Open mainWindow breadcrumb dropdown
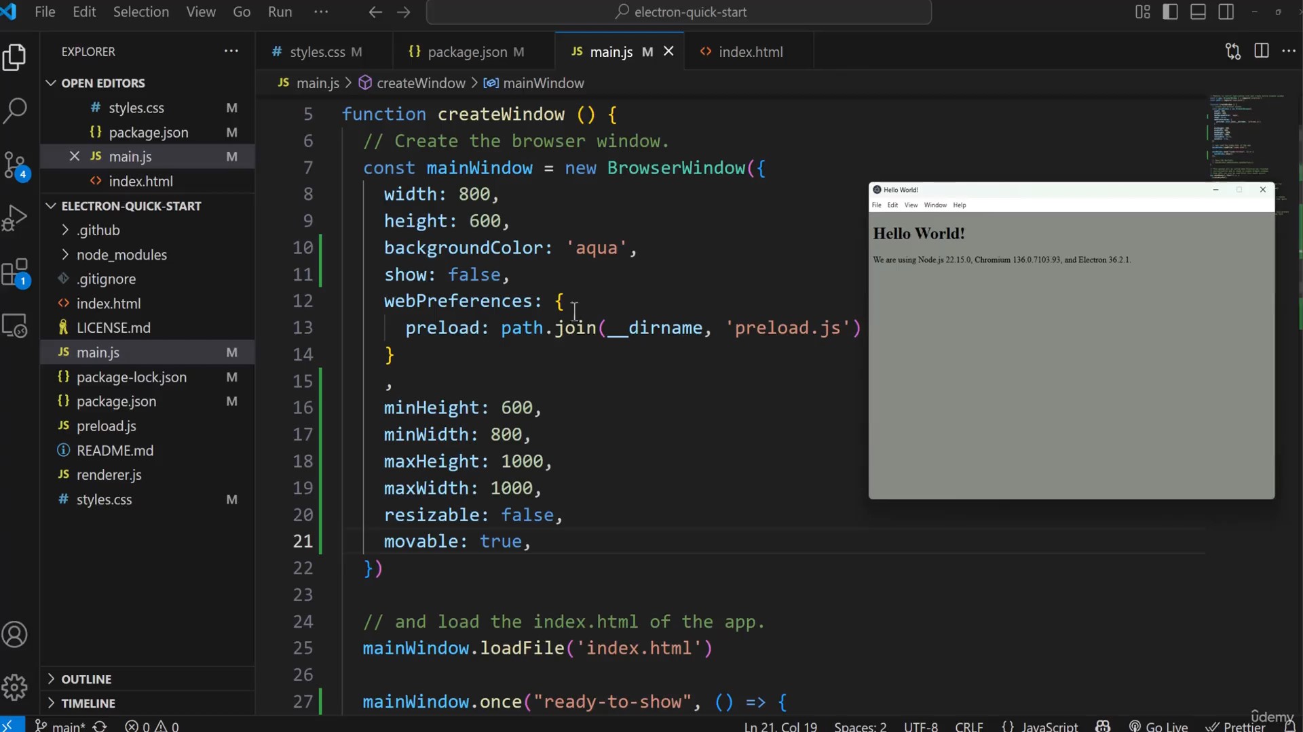 coord(534,83)
